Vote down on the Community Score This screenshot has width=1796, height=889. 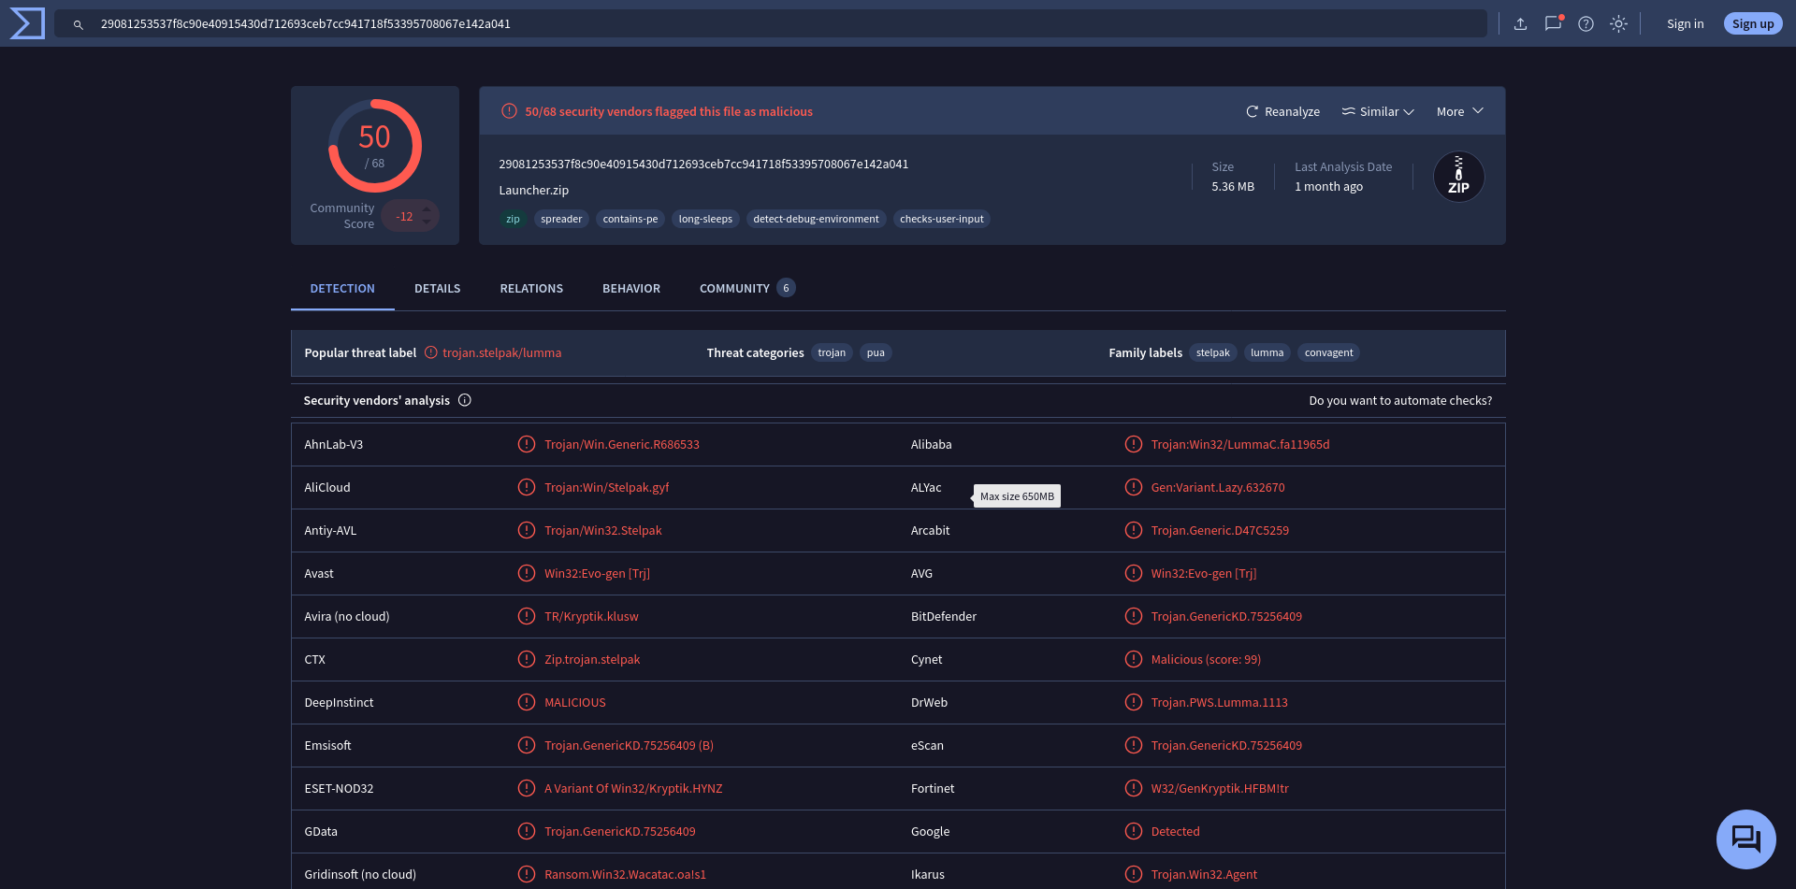pos(427,222)
